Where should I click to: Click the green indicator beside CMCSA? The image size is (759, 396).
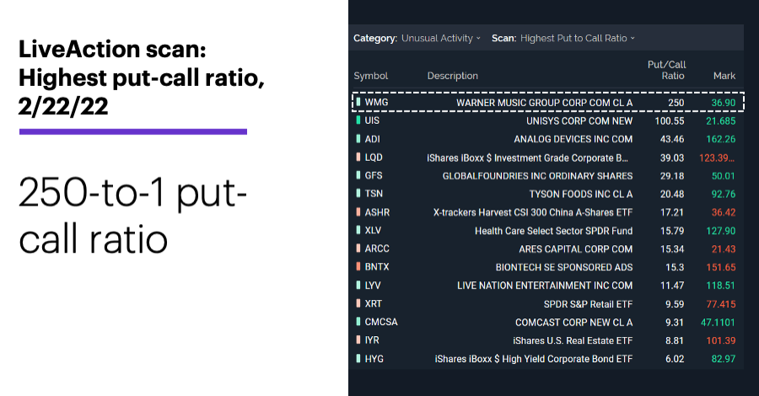click(x=358, y=322)
